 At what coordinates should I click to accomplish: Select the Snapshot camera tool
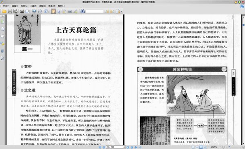tap(70, 11)
